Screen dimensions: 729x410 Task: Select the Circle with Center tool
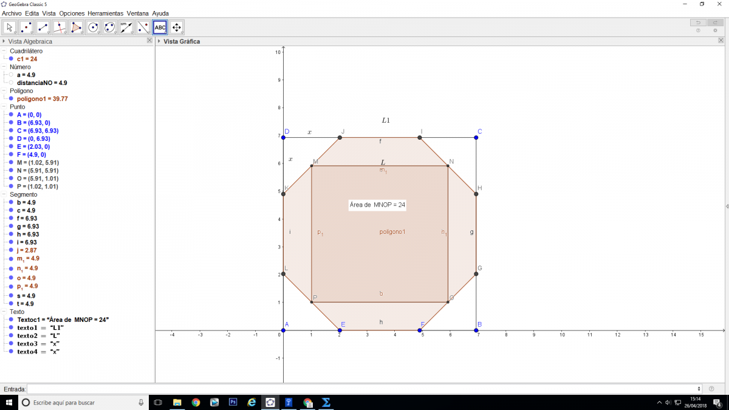coord(93,27)
